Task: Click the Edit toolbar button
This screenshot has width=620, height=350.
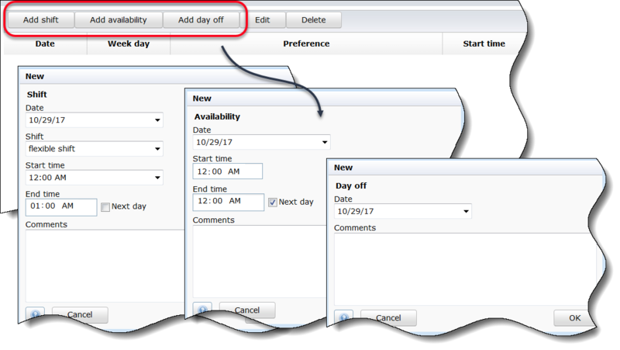Action: [263, 20]
